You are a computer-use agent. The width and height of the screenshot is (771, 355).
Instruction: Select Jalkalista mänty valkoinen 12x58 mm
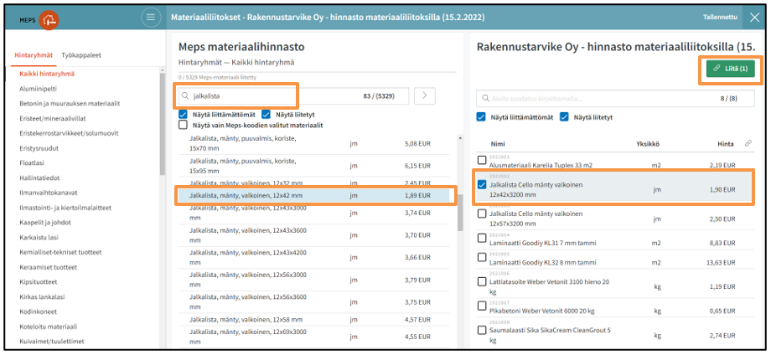tap(314, 320)
